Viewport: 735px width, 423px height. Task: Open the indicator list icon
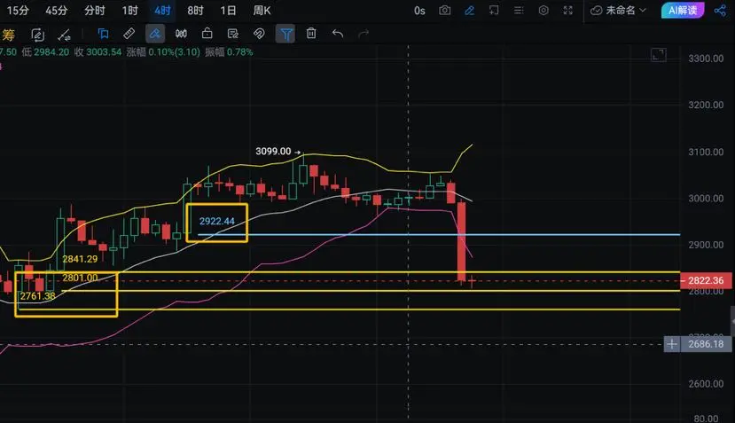(519, 10)
